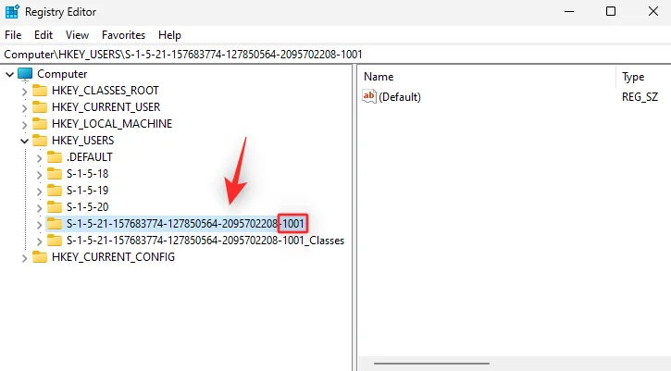Click the HKEY_CURRENT_CONFIG folder icon
The height and width of the screenshot is (371, 671).
tap(40, 257)
